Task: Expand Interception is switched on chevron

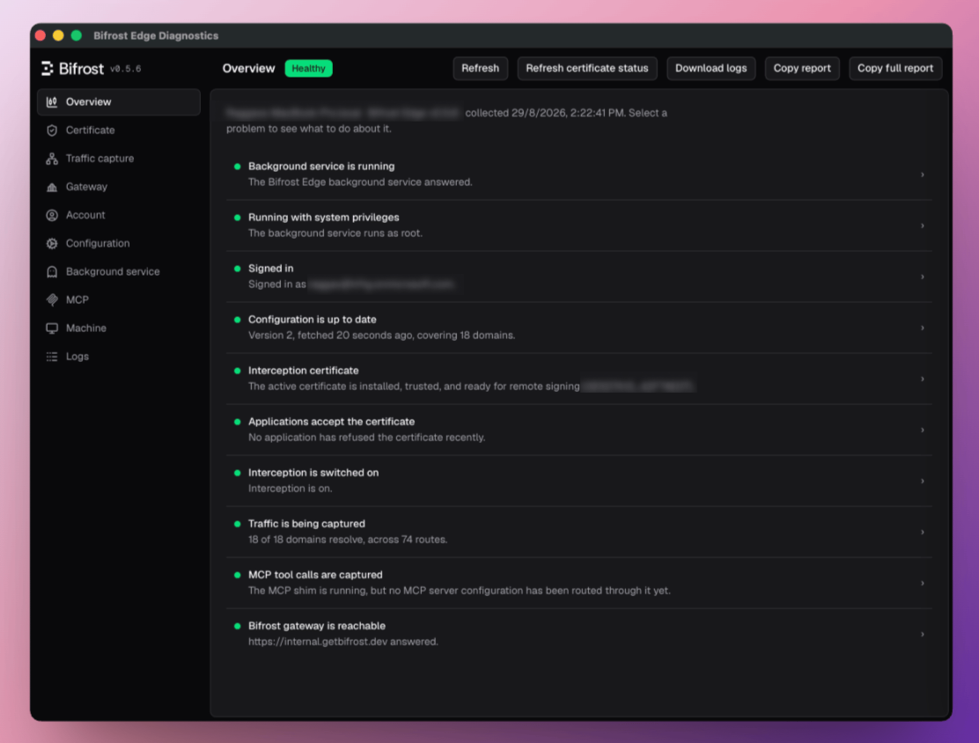Action: (922, 481)
